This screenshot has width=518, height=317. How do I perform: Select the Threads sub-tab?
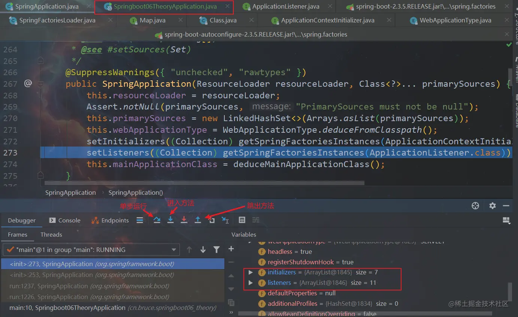click(x=51, y=234)
